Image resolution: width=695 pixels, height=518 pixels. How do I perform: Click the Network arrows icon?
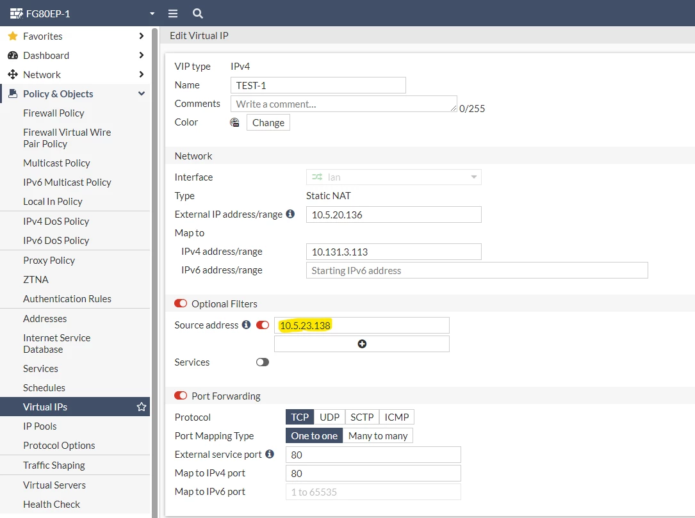tap(13, 74)
